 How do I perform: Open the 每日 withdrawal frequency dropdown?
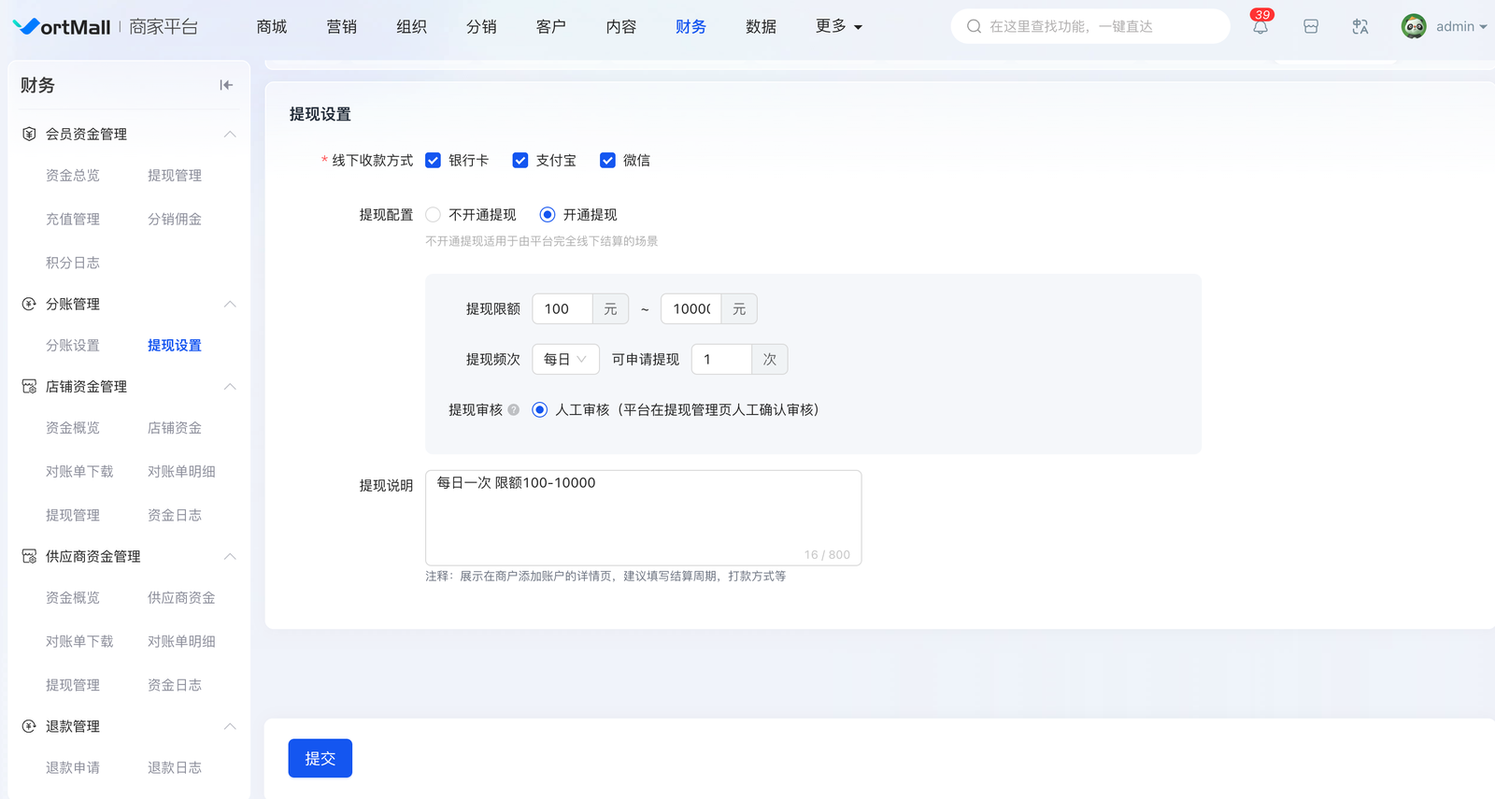coord(565,360)
